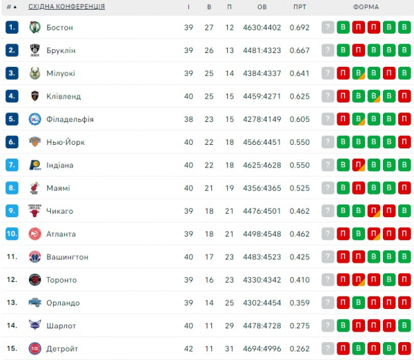The width and height of the screenshot is (414, 360).
Task: Click the Chicago Bulls team logo
Action: pos(35,211)
